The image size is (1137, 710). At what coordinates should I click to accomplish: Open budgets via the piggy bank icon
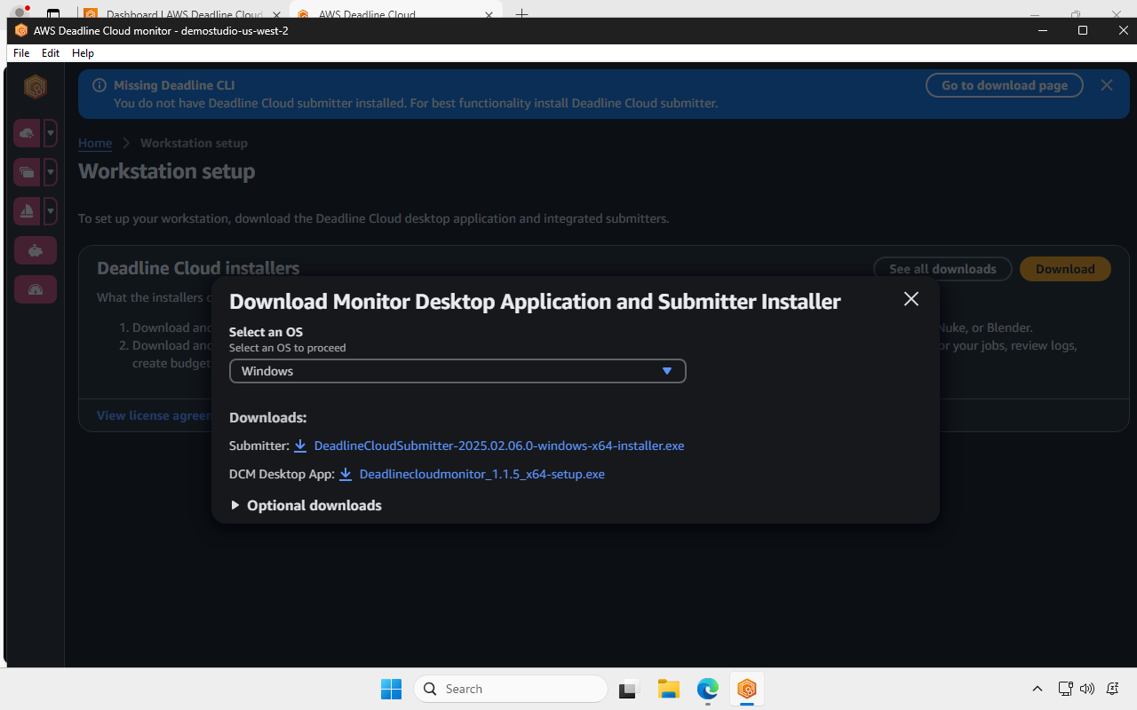35,249
